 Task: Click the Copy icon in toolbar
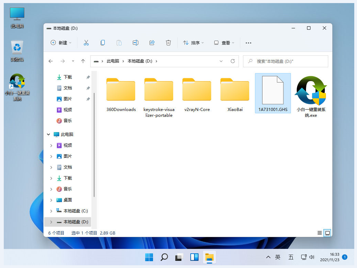pos(102,43)
